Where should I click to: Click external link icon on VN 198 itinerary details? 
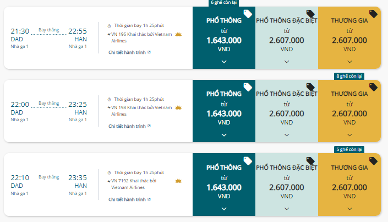[x=149, y=126]
